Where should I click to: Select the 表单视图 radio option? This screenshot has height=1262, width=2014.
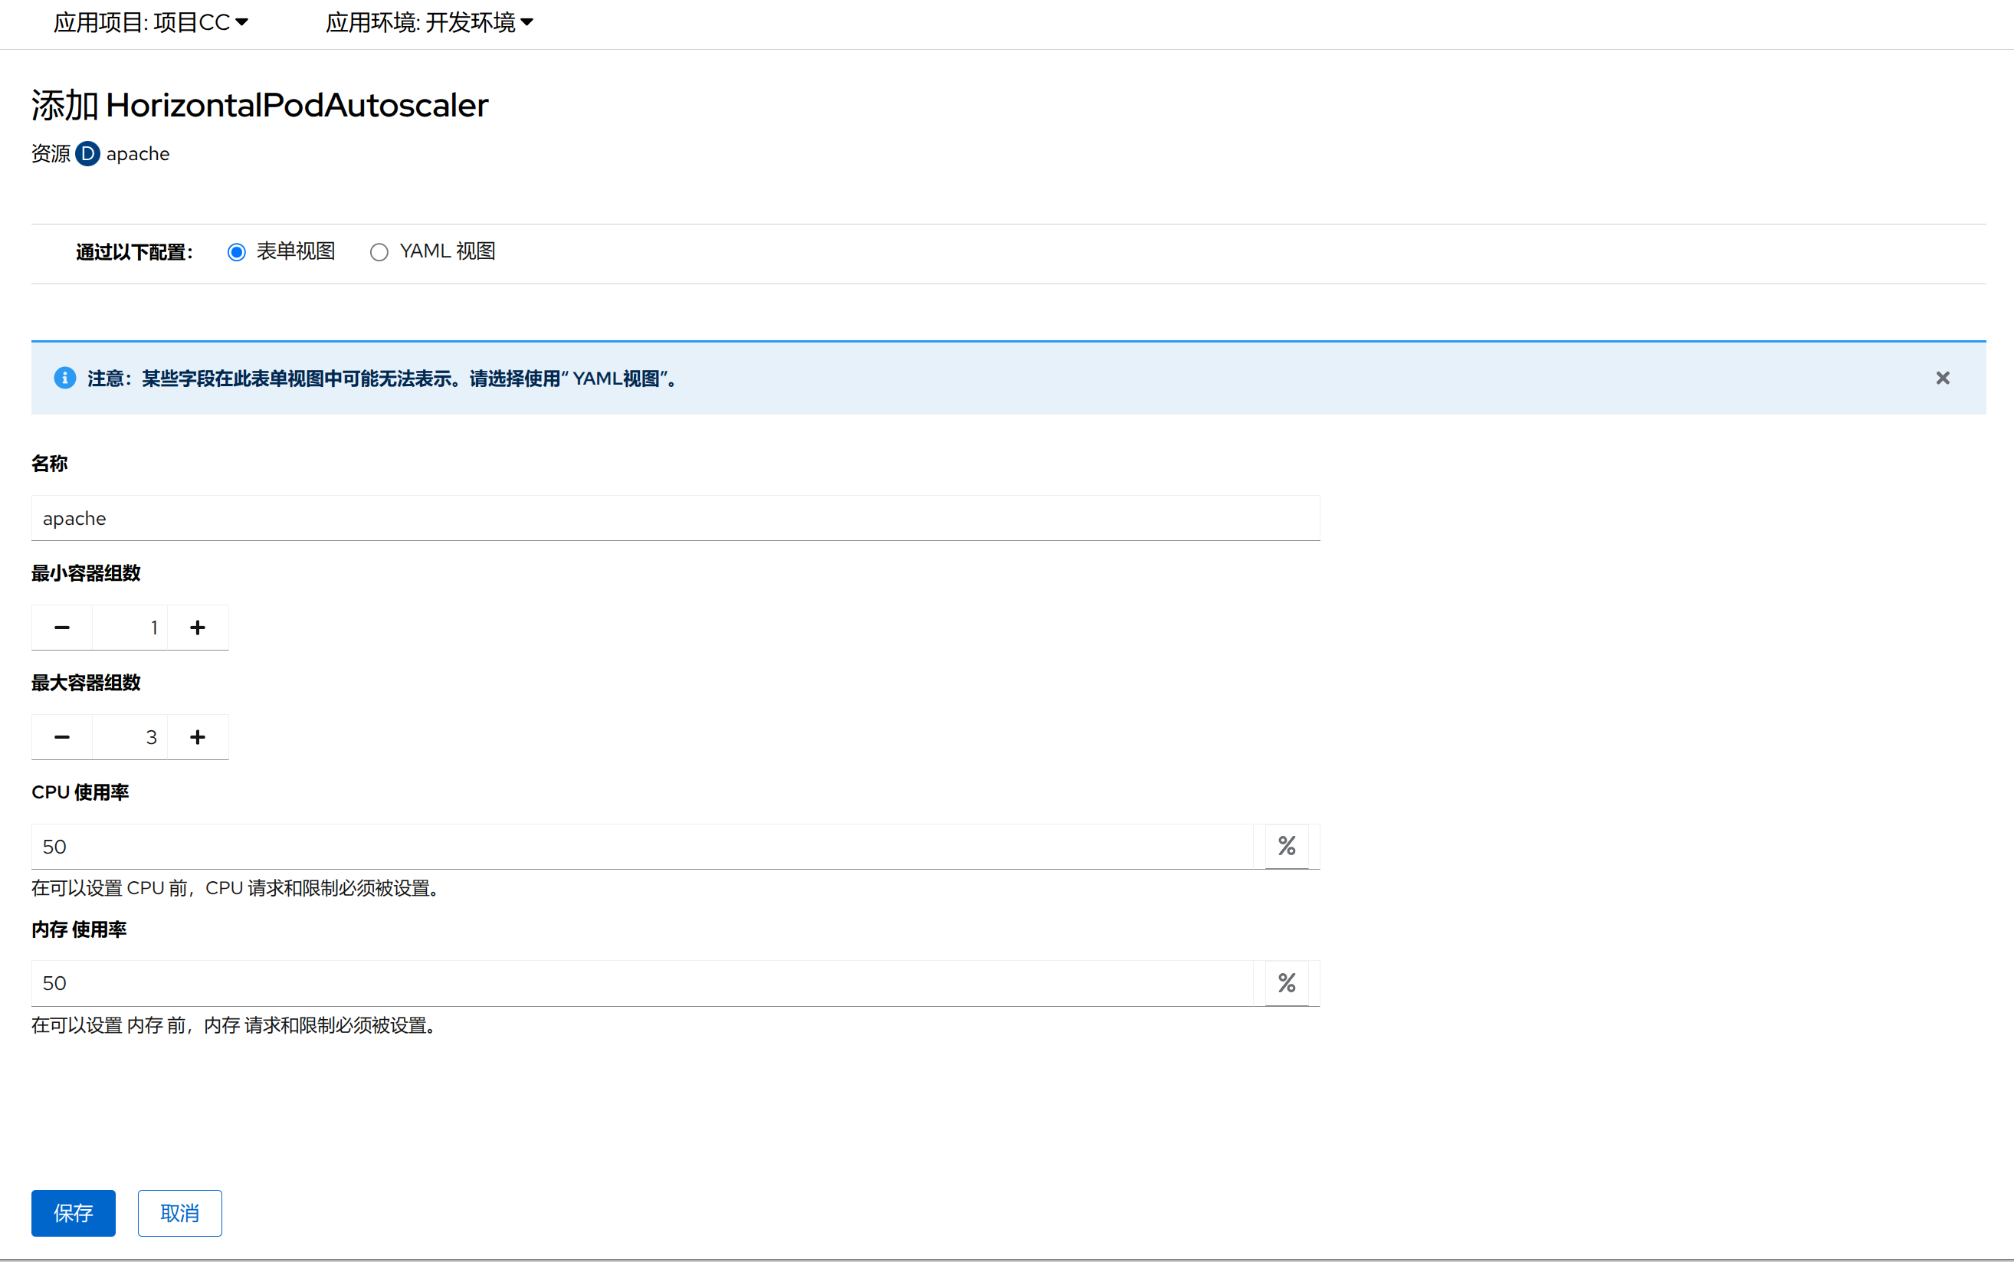coord(237,252)
